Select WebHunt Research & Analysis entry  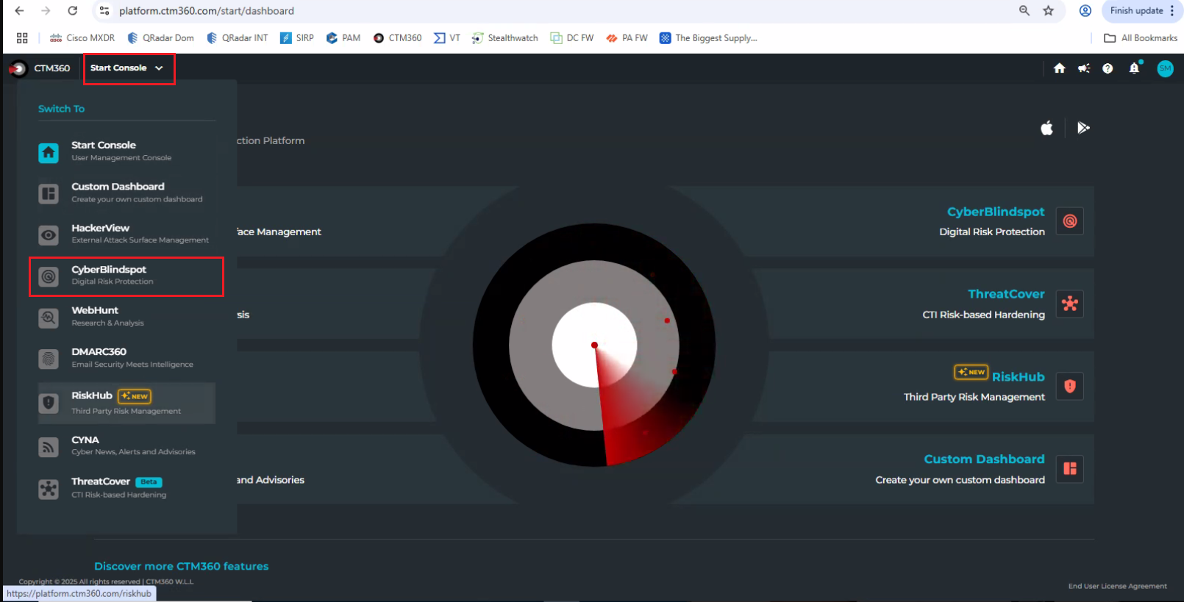coord(126,317)
